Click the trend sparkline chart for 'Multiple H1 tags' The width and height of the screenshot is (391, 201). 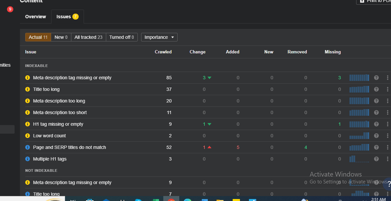(359, 159)
